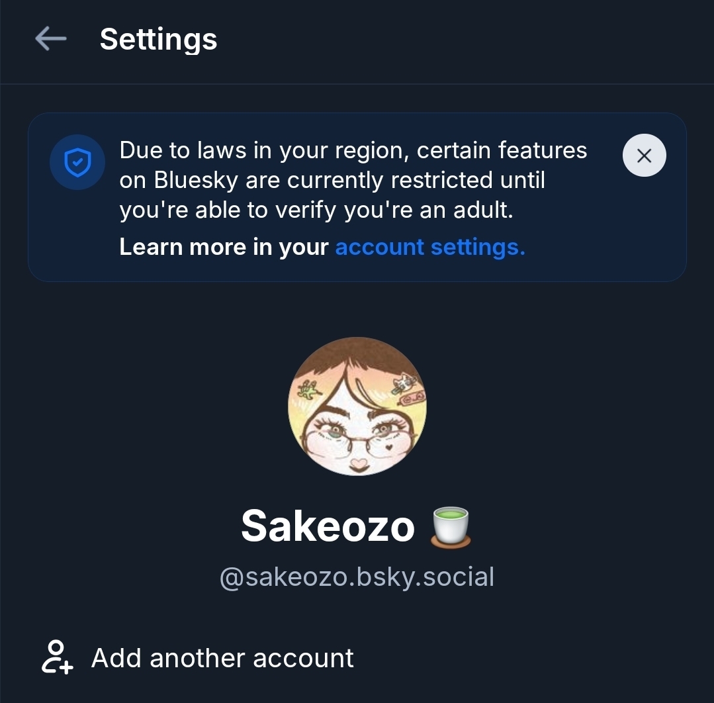Screen dimensions: 714x703
Task: Click the green teacup emoji
Action: tap(450, 527)
